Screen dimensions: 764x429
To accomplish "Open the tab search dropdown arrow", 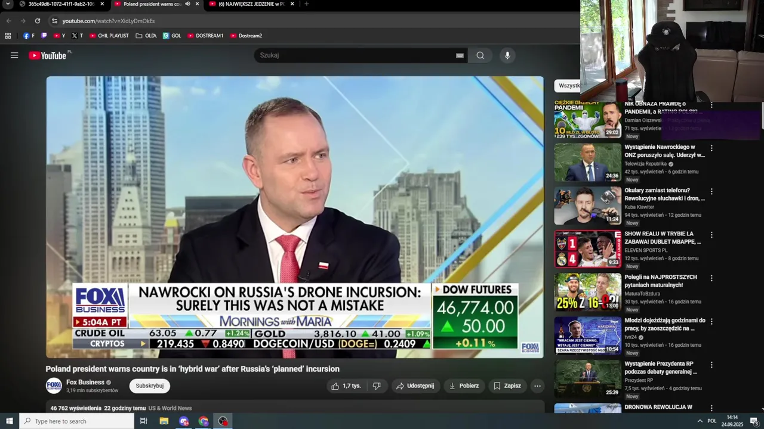I will (x=8, y=4).
